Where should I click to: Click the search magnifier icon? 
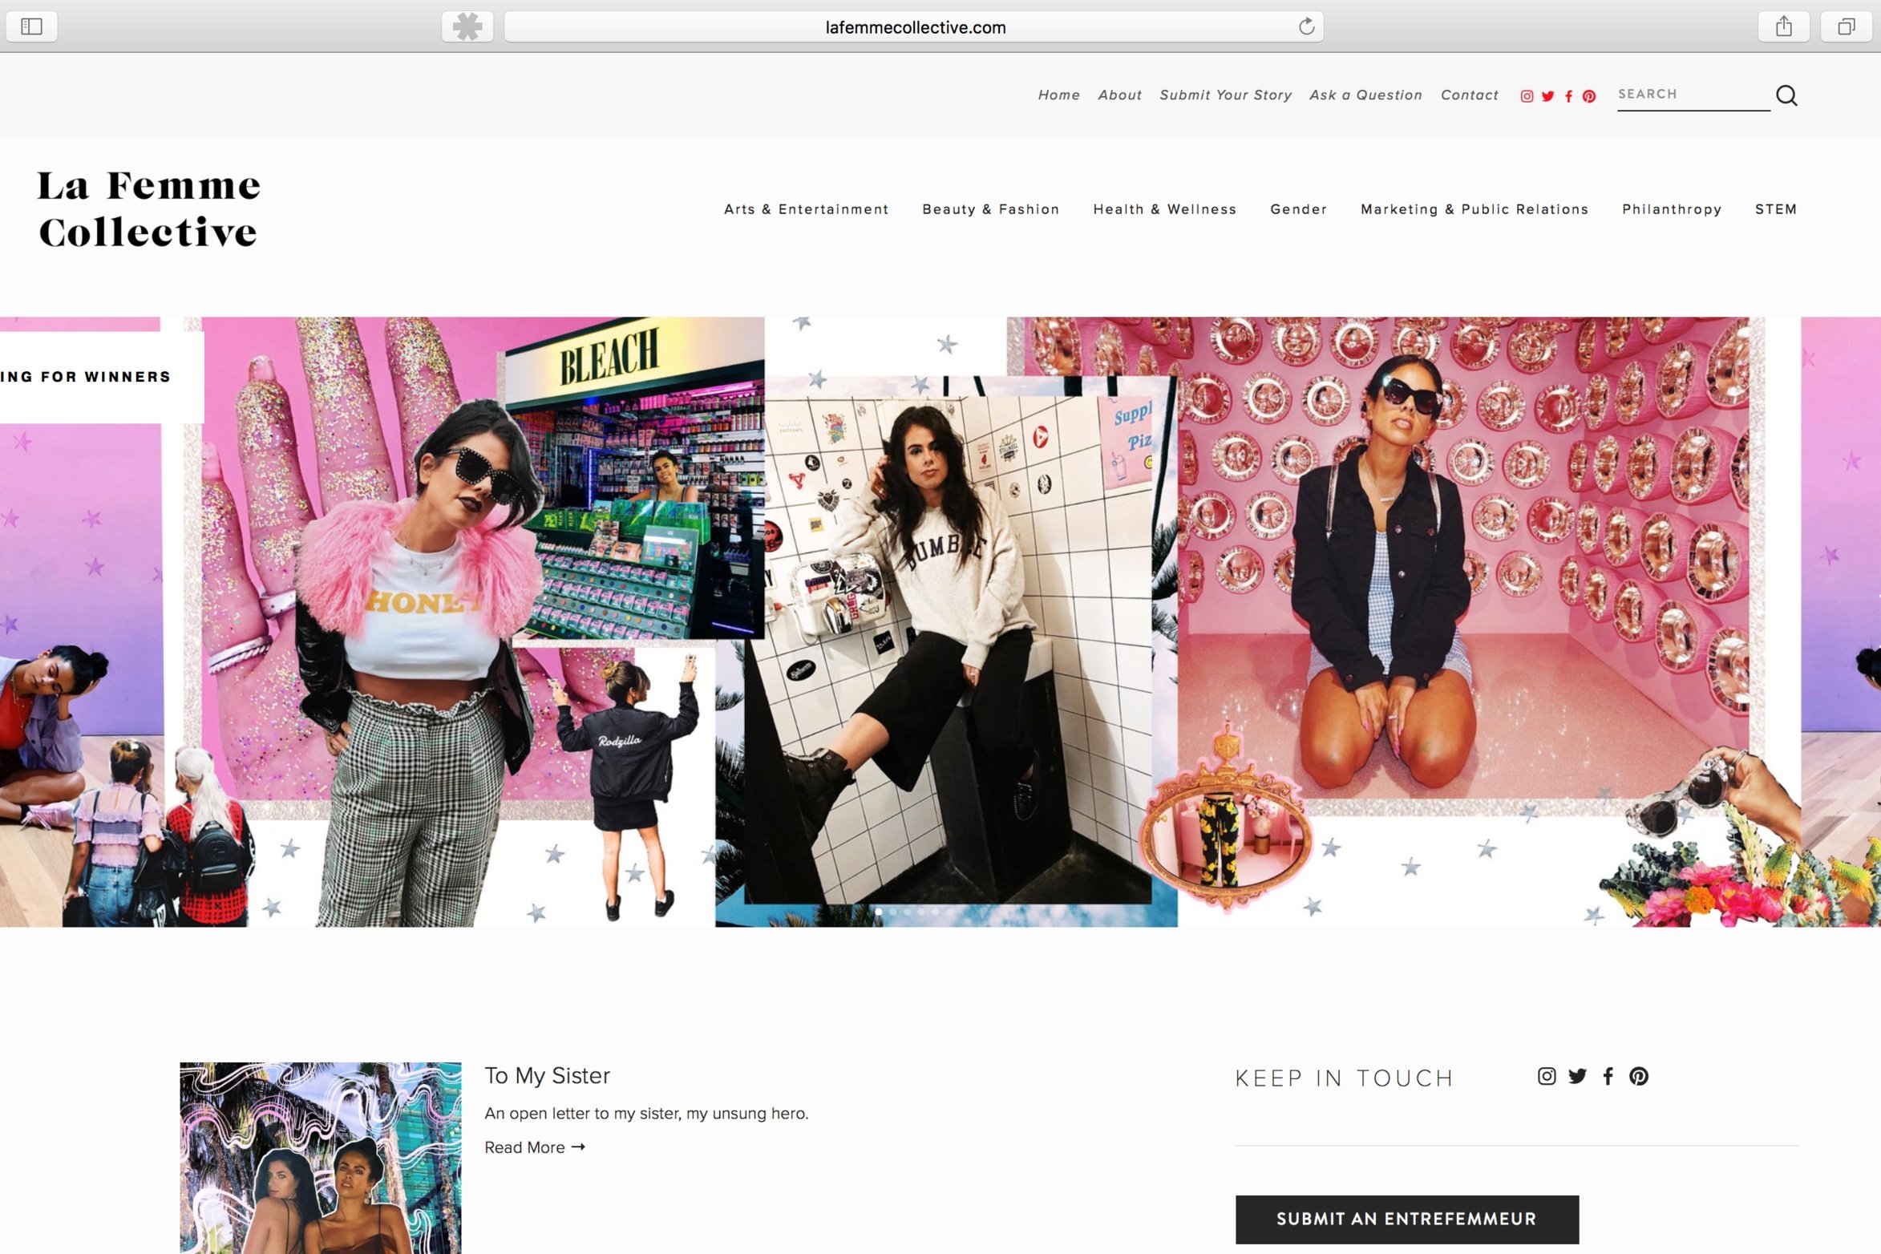[x=1787, y=95]
